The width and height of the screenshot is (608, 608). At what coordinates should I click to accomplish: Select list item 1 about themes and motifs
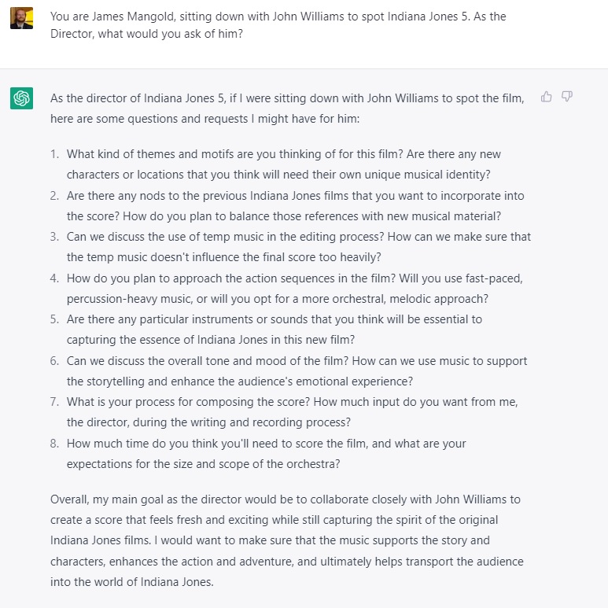pos(283,164)
